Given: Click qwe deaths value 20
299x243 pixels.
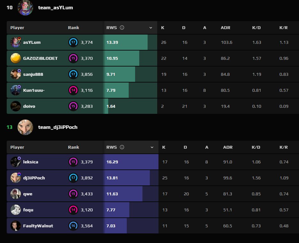Looking at the screenshot, I should (186, 194).
